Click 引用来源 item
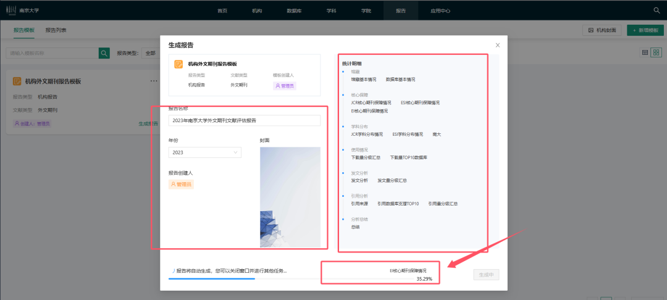Screen dimensions: 667x300 (x=359, y=204)
